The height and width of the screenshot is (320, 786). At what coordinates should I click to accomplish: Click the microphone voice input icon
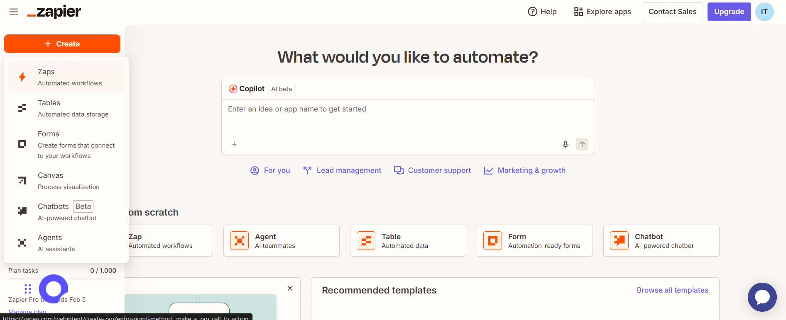(x=566, y=144)
